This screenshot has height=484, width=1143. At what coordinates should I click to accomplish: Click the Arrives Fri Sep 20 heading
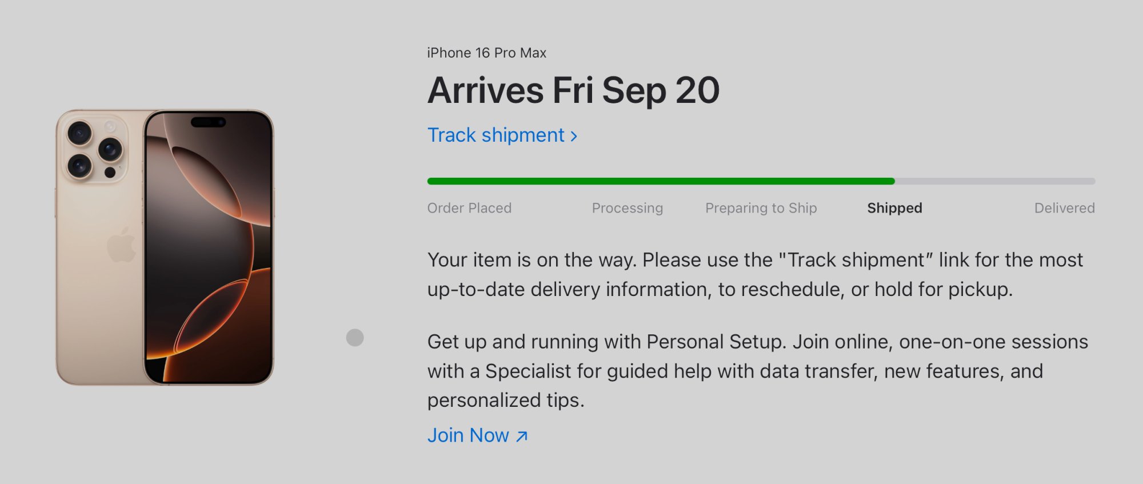[573, 90]
